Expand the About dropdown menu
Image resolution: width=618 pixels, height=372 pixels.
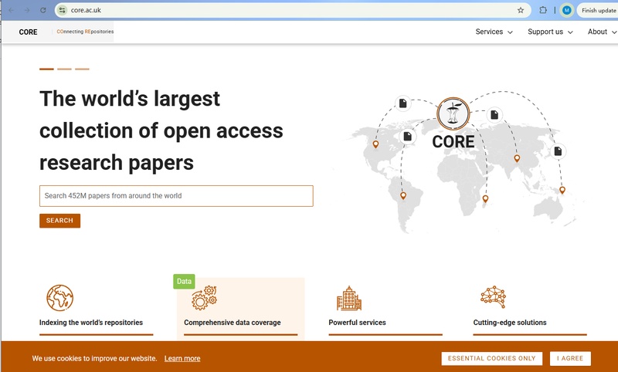coord(602,32)
